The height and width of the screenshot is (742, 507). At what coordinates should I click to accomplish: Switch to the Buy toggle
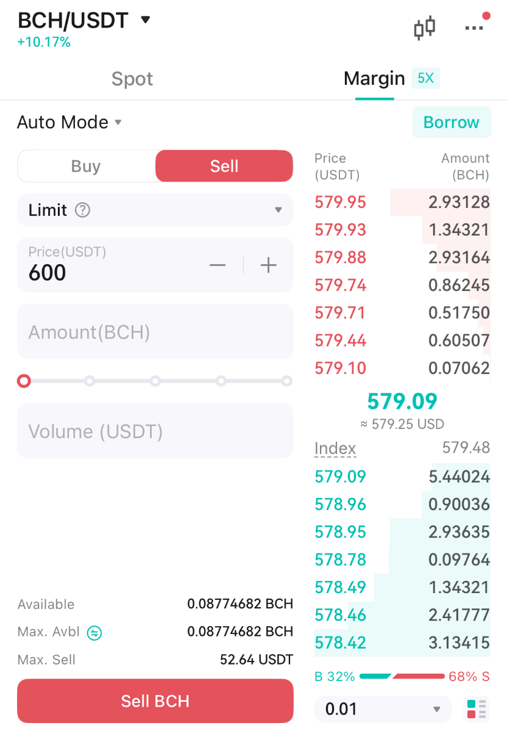(x=86, y=166)
